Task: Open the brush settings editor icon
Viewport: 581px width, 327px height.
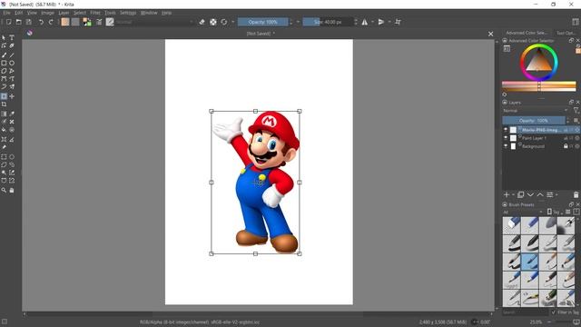Action: 99,22
